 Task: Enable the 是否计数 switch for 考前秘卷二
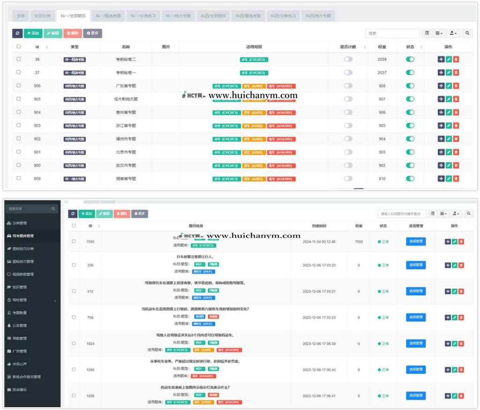click(348, 60)
